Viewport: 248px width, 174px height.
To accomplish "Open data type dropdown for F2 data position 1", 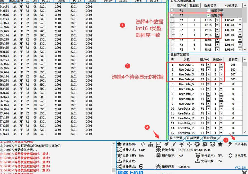I will [x=217, y=20].
